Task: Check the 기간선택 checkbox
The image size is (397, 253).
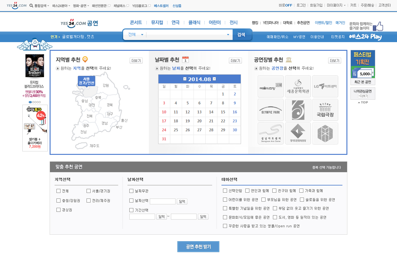Action: click(131, 210)
